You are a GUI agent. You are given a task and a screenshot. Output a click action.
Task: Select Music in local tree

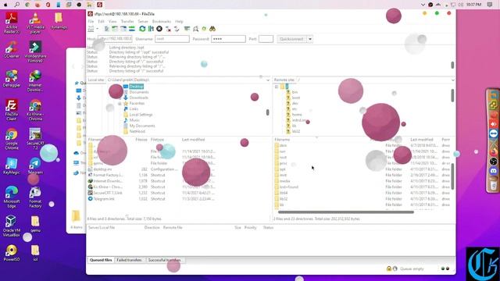point(134,120)
